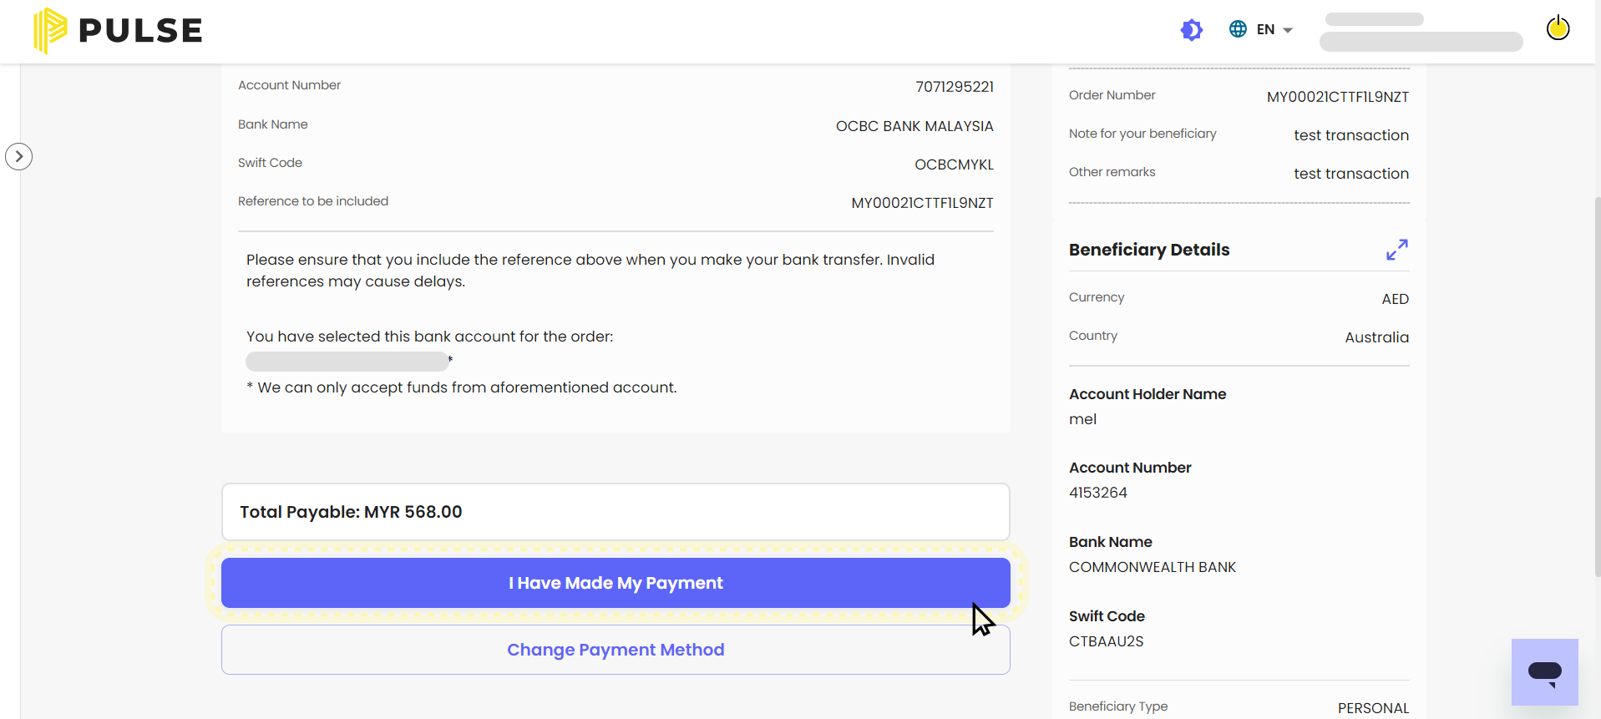Screen dimensions: 1601x719
Task: Click the PULSE logo
Action: (x=118, y=31)
